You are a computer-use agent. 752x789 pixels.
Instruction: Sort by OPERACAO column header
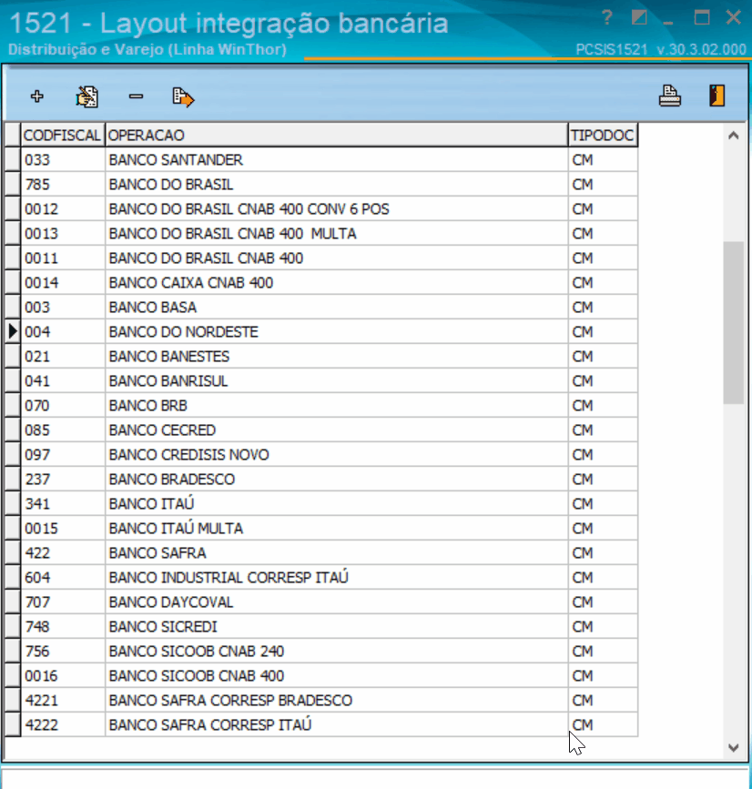[337, 135]
